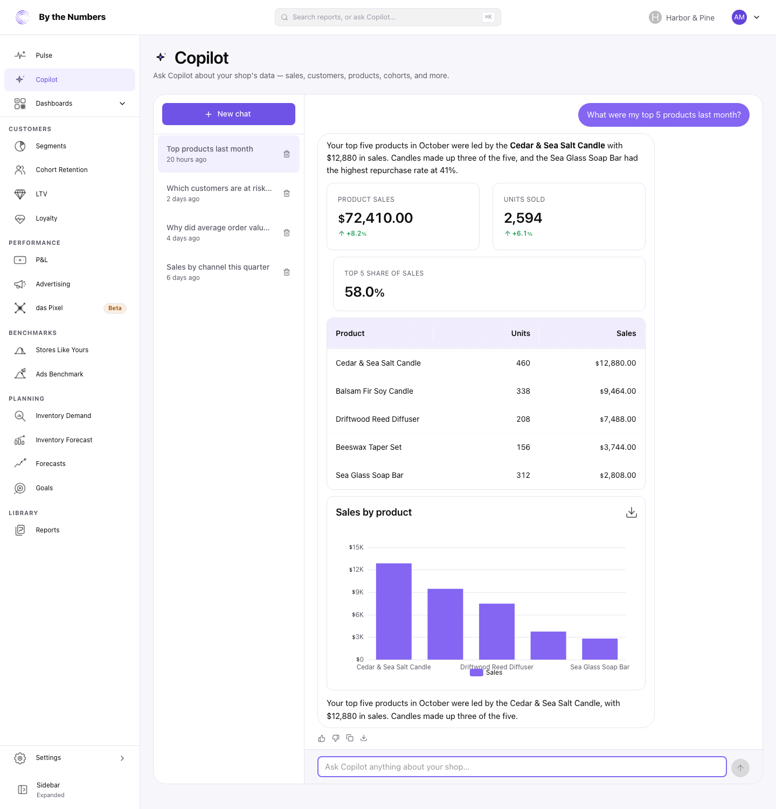Select the Beeswax Taper Set row

click(x=486, y=447)
